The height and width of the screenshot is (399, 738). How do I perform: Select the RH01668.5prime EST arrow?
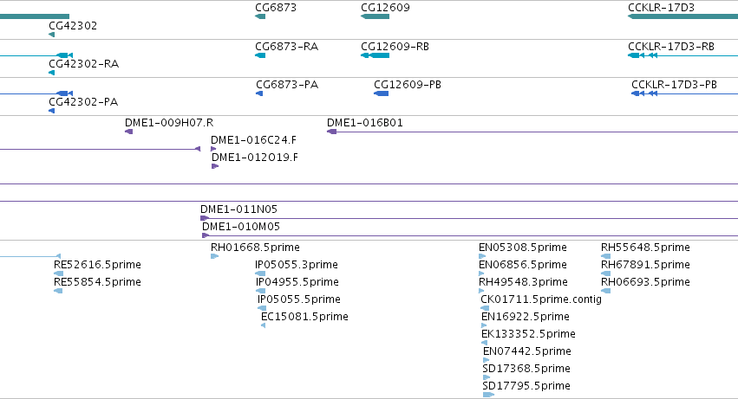[x=214, y=256]
